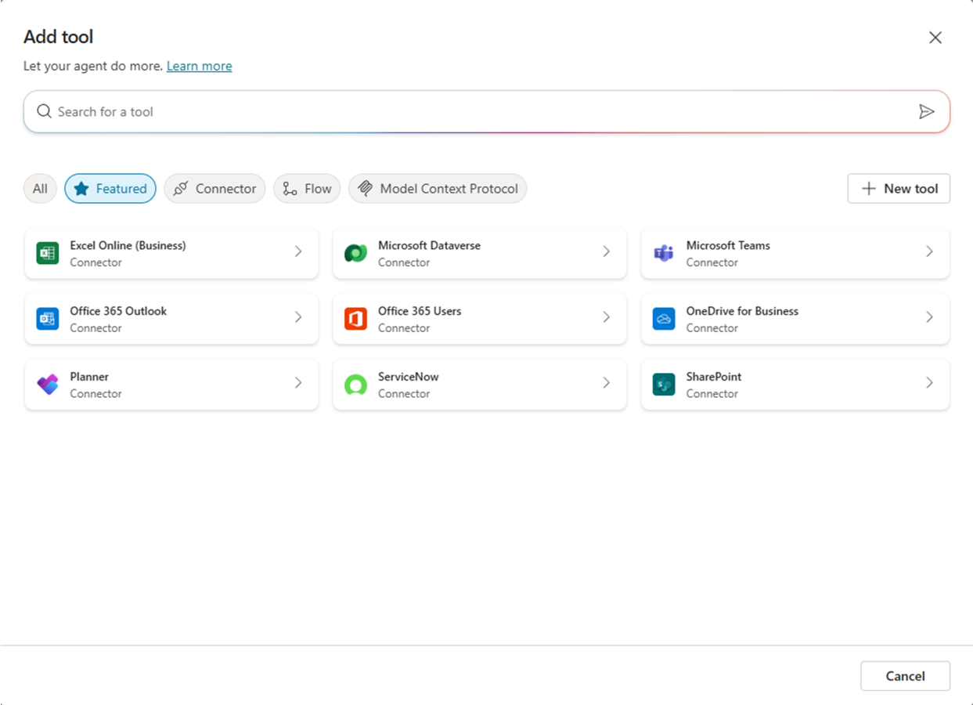This screenshot has width=973, height=705.
Task: Select the Office 365 Users title text
Action: tap(420, 311)
